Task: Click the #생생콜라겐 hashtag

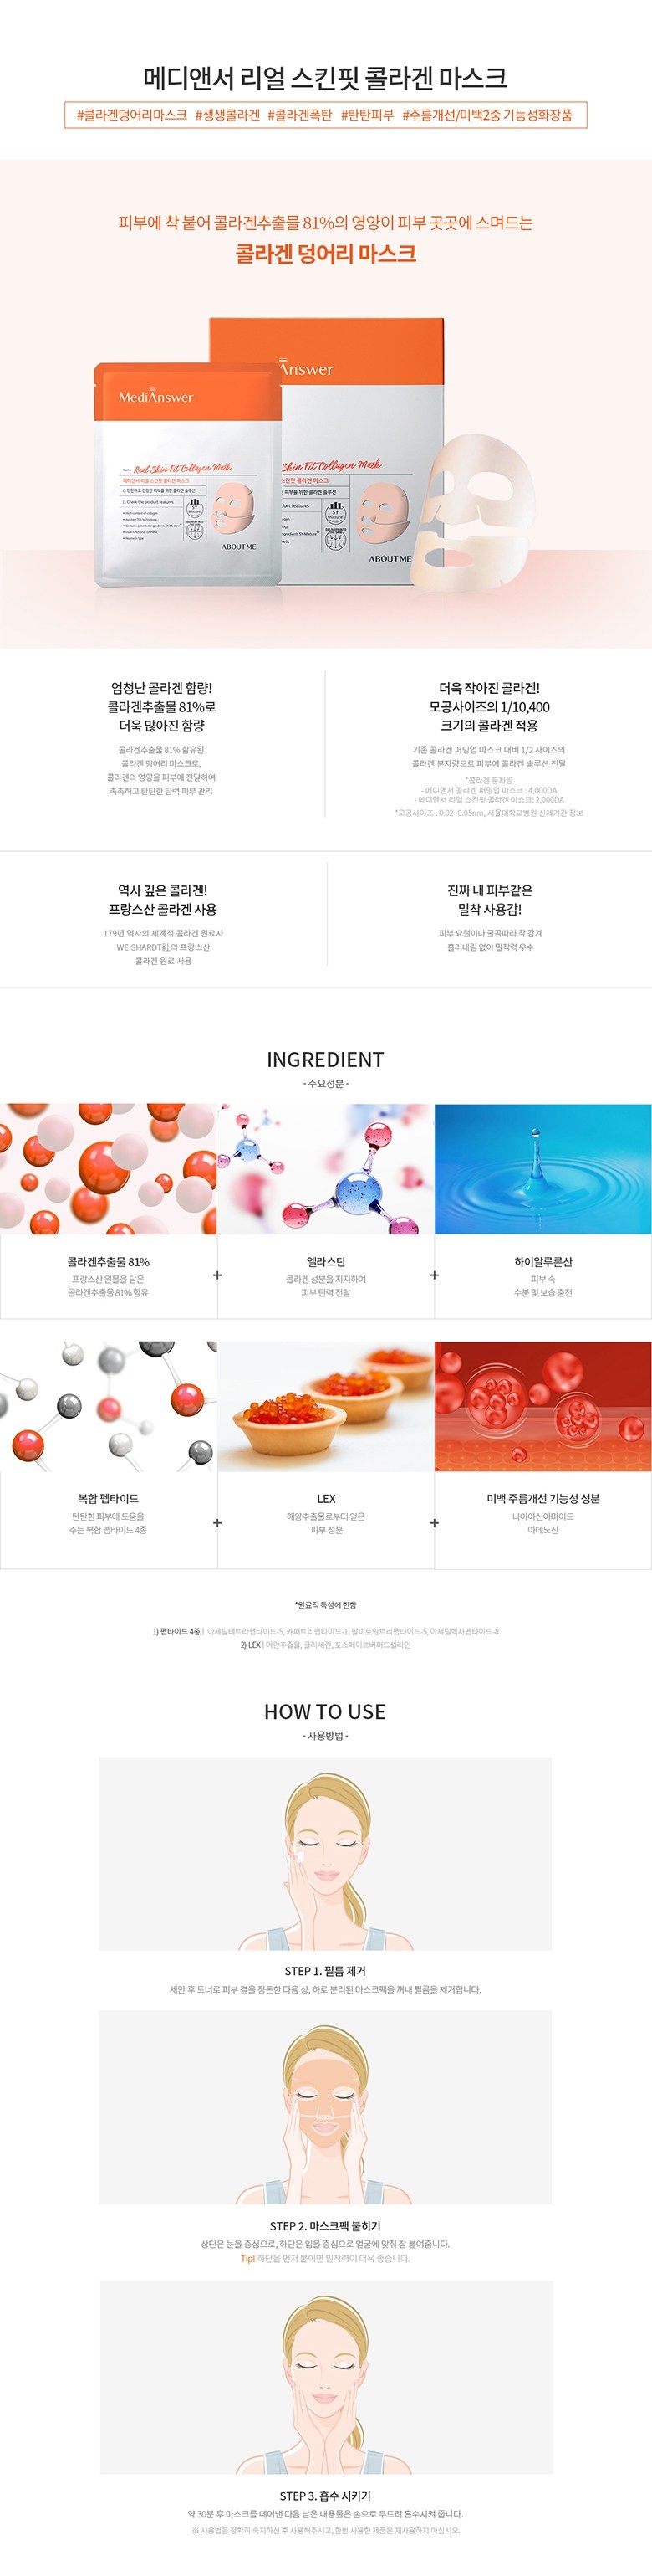Action: (227, 115)
